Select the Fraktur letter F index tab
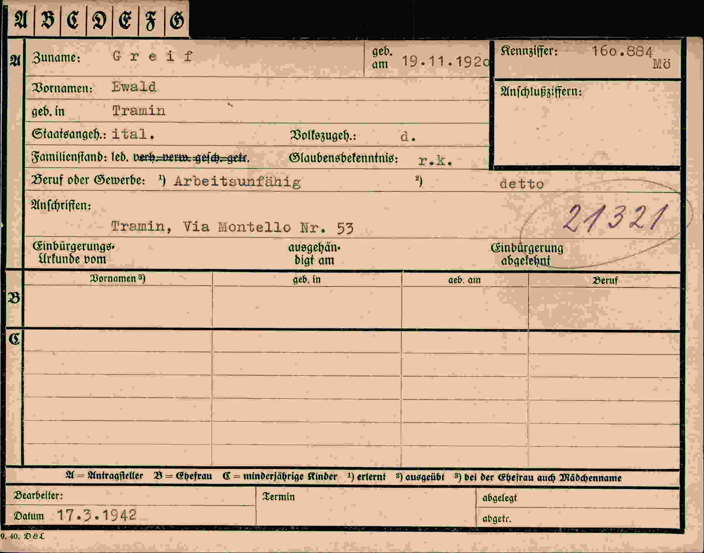The image size is (704, 553). point(151,20)
